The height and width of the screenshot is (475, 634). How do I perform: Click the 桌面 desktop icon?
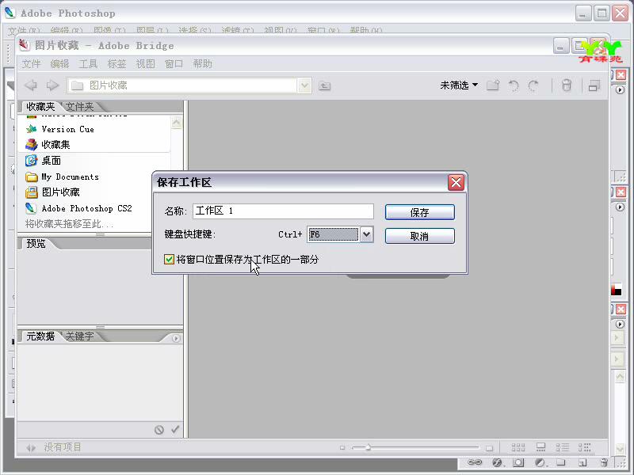tap(31, 161)
